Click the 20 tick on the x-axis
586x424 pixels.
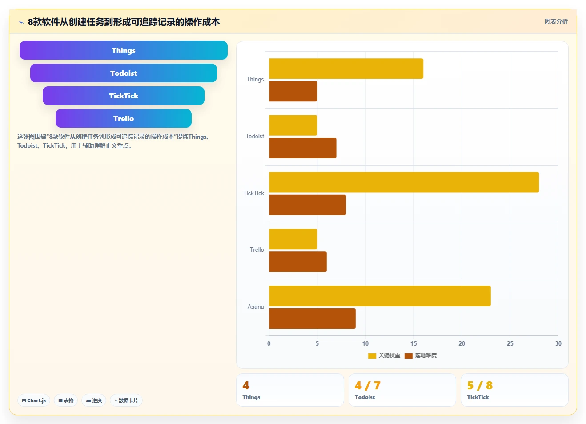click(x=462, y=343)
